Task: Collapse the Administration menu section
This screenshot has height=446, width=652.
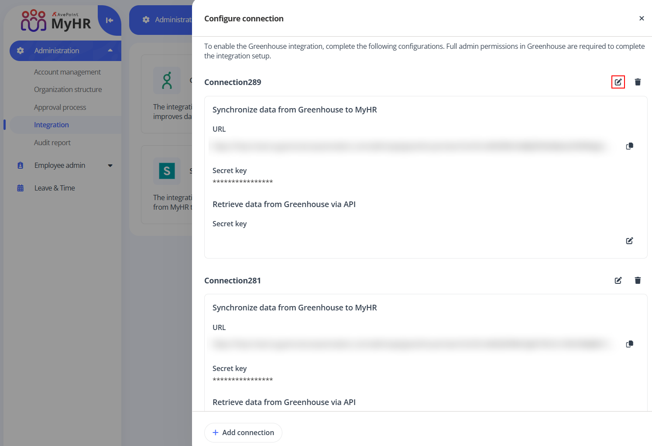Action: (110, 51)
